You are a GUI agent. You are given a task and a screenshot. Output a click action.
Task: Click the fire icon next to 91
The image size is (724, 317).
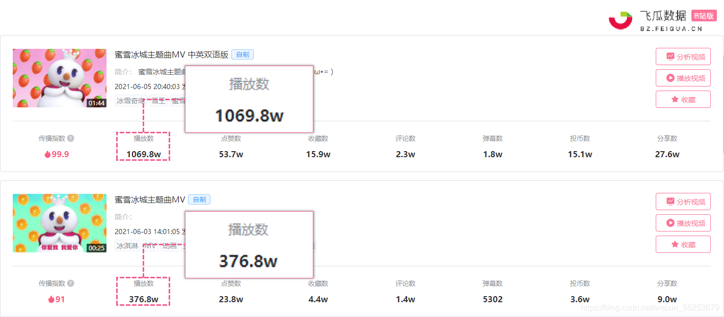51,299
